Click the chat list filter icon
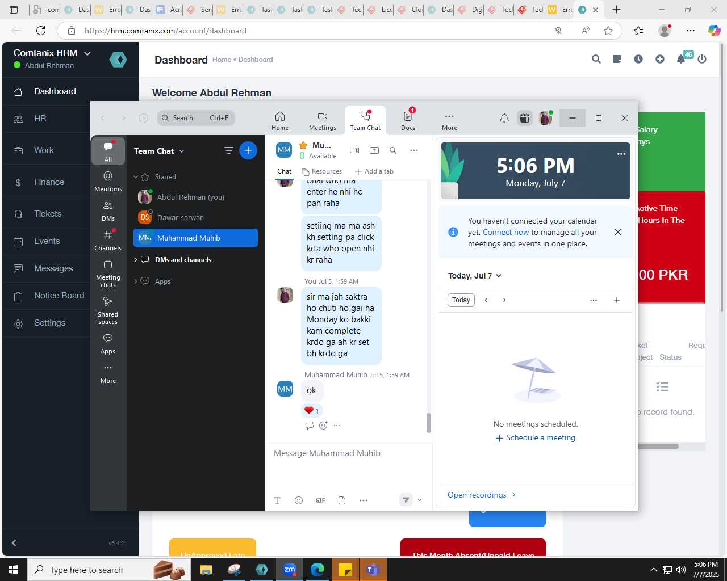This screenshot has height=581, width=727. [228, 150]
